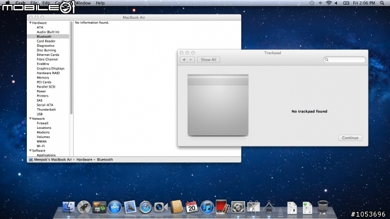The image size is (390, 219).
Task: Open Photo Booth icon in dock
Action: [222, 207]
